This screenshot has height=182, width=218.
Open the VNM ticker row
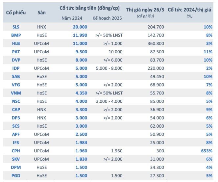point(15,93)
